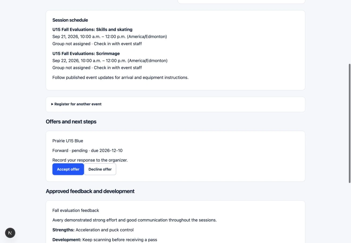
Task: Decline the Prairie U15 Blue offer
Action: click(100, 169)
